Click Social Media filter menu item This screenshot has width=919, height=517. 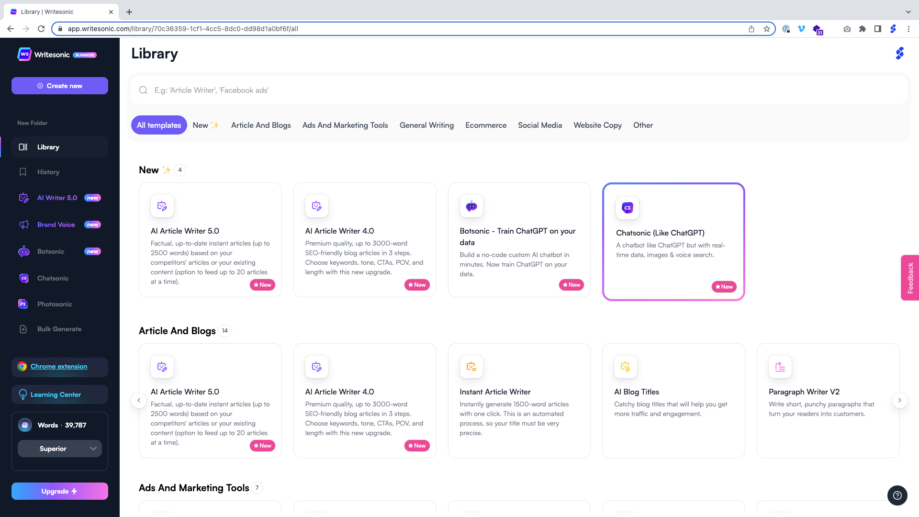[x=539, y=125]
